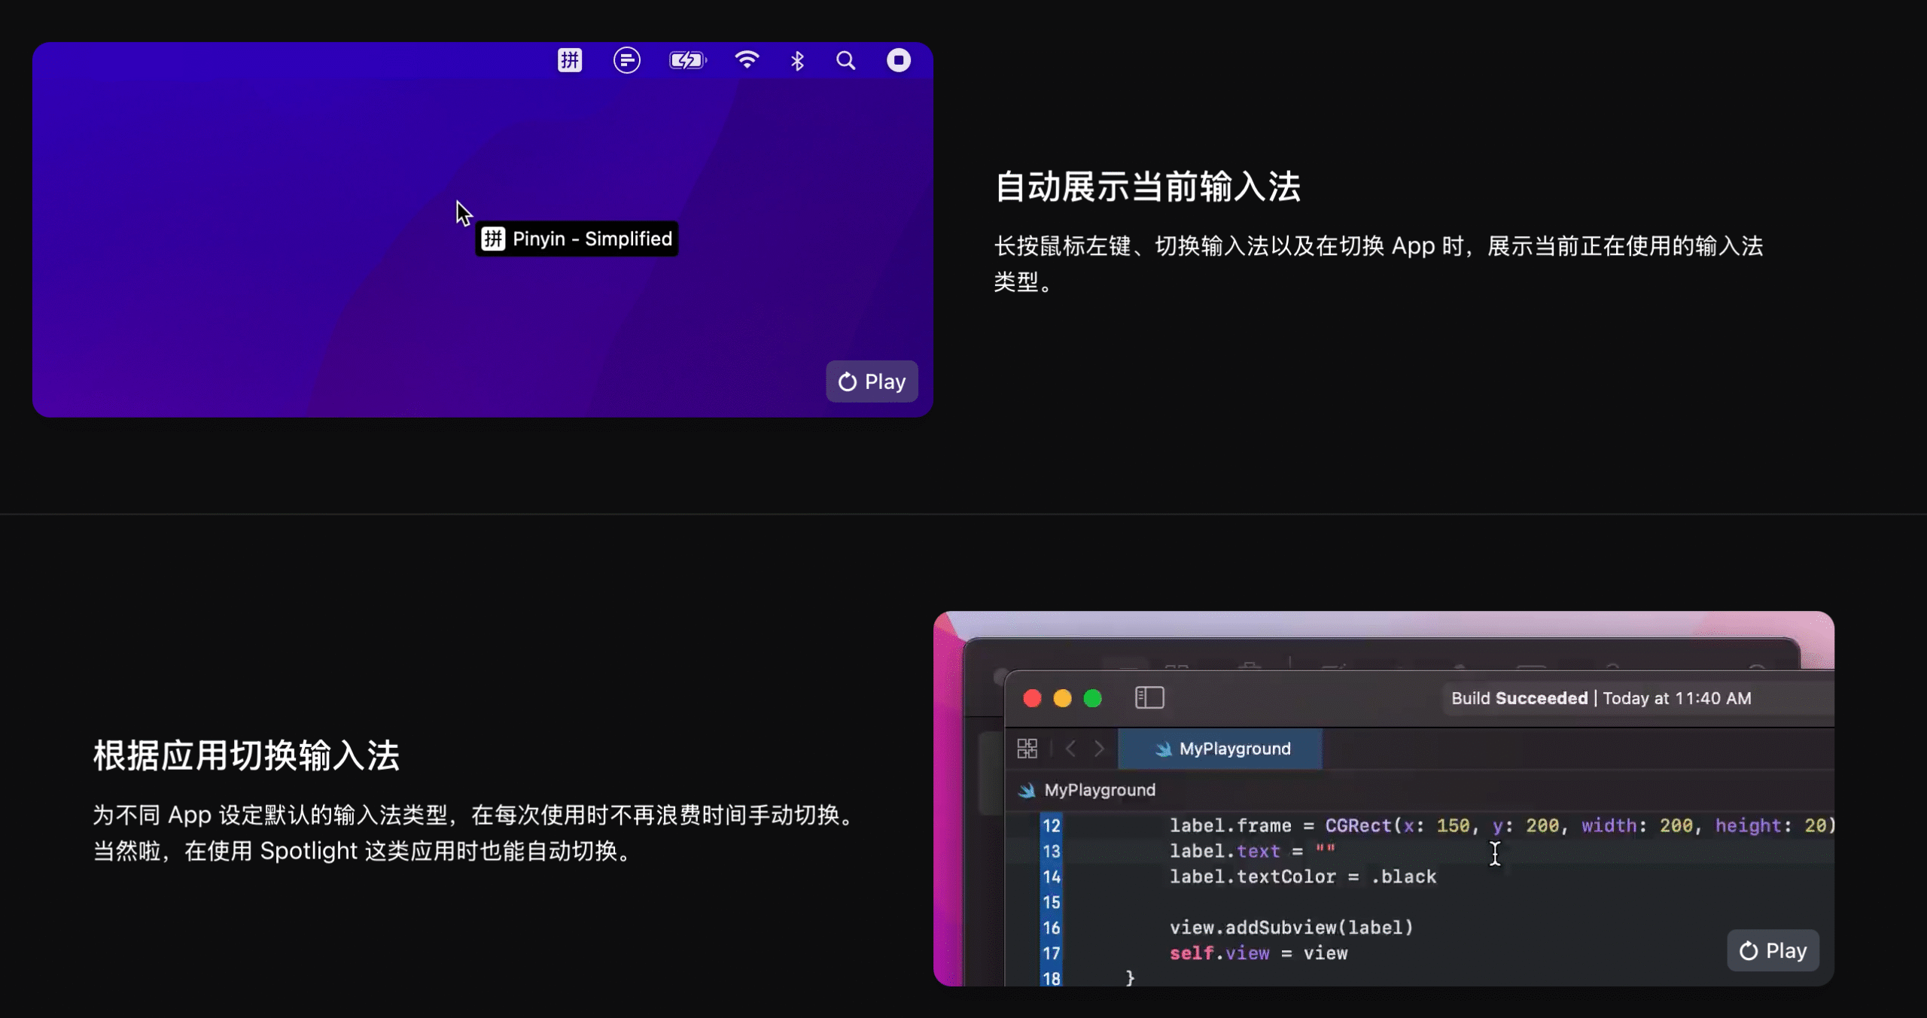The image size is (1927, 1018).
Task: Click the breakpoint gutter beside label.textColor line
Action: (1067, 876)
